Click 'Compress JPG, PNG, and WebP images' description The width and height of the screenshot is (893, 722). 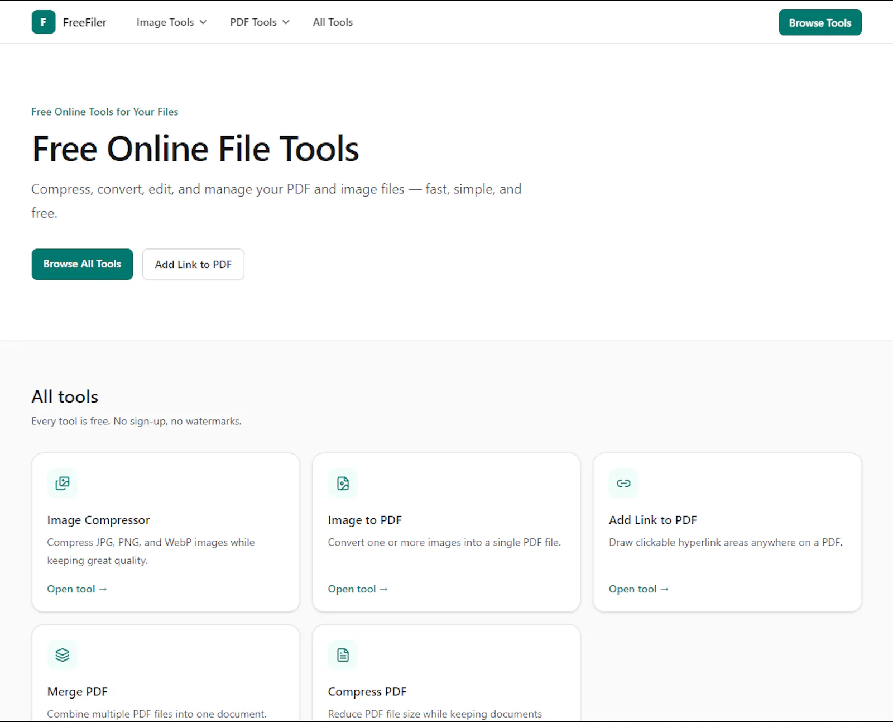151,551
